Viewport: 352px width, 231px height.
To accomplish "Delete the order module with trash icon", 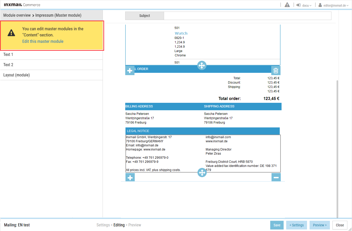I will point(276,71).
